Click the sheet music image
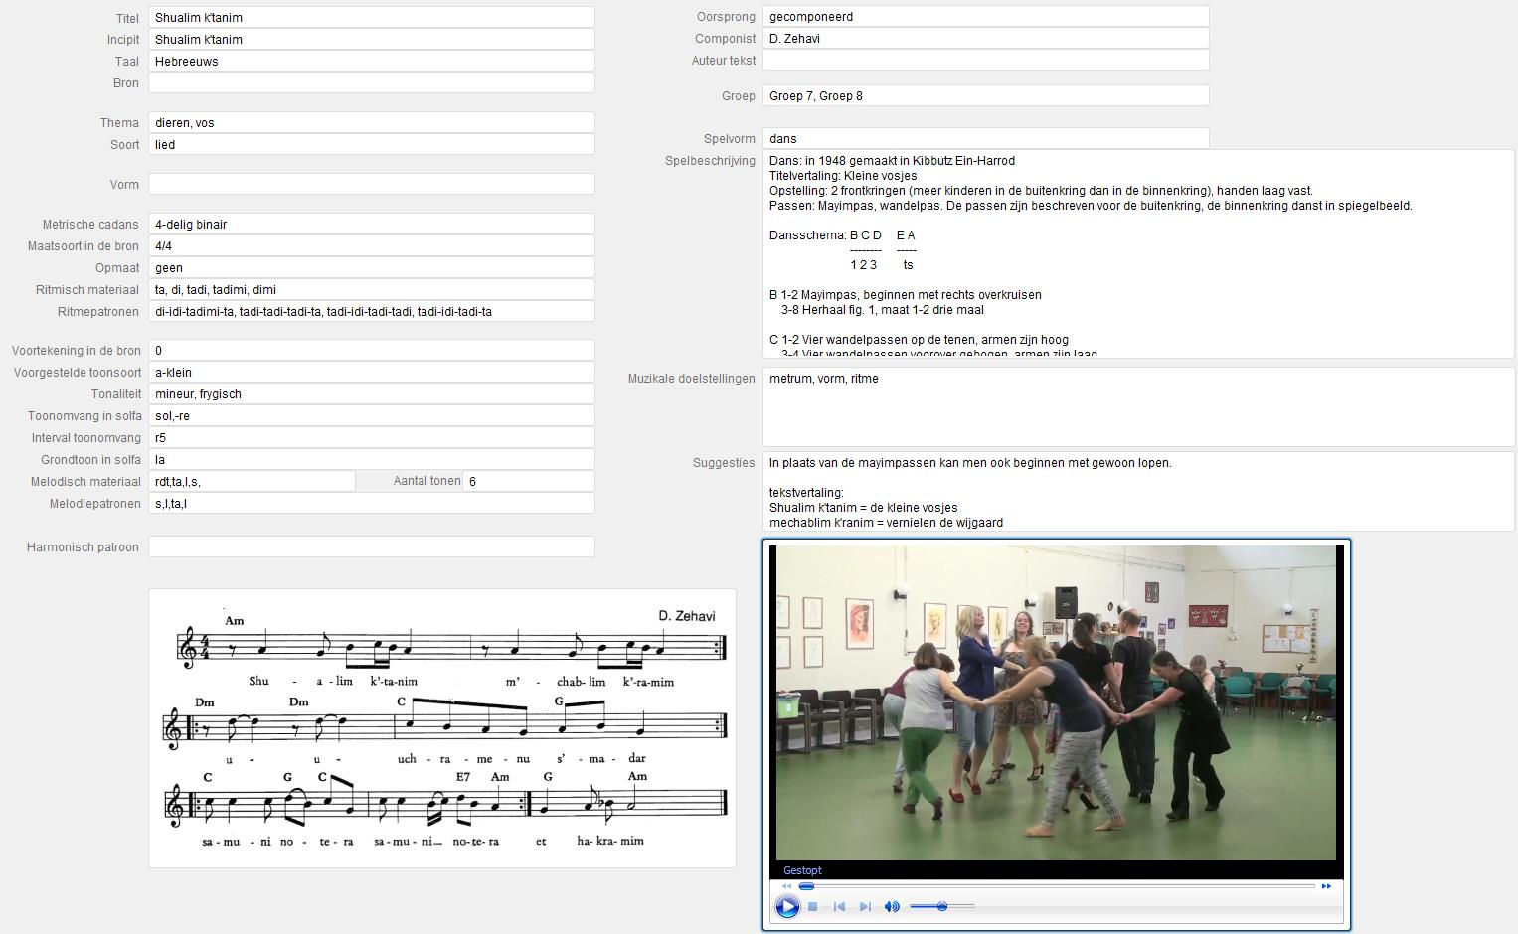 442,728
